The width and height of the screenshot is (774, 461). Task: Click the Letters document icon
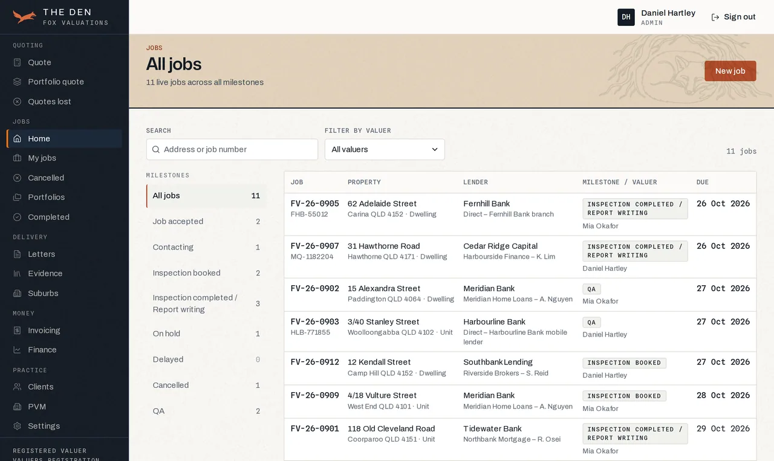pos(18,254)
